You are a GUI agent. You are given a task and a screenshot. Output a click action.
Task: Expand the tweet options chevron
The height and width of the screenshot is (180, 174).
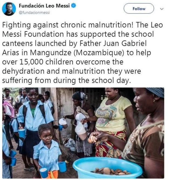pyautogui.click(x=162, y=9)
